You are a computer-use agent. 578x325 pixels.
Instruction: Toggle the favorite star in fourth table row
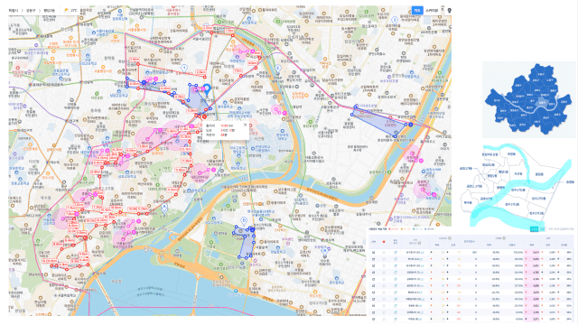coord(384,273)
